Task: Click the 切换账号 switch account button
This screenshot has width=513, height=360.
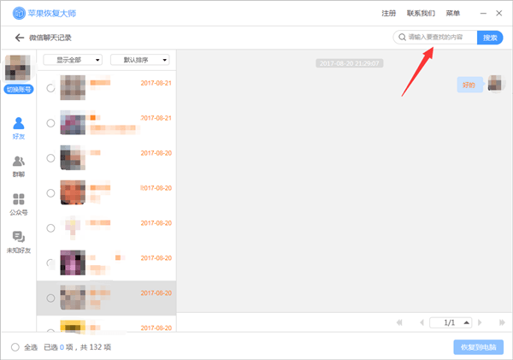Action: point(18,90)
